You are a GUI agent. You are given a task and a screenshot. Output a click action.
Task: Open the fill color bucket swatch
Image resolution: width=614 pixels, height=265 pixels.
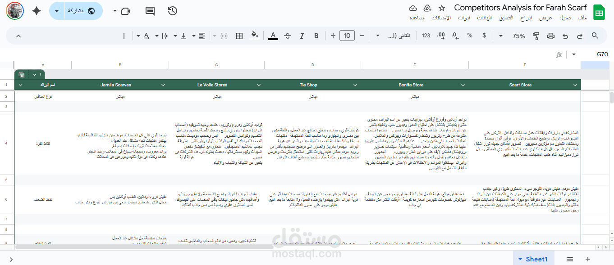pos(255,36)
